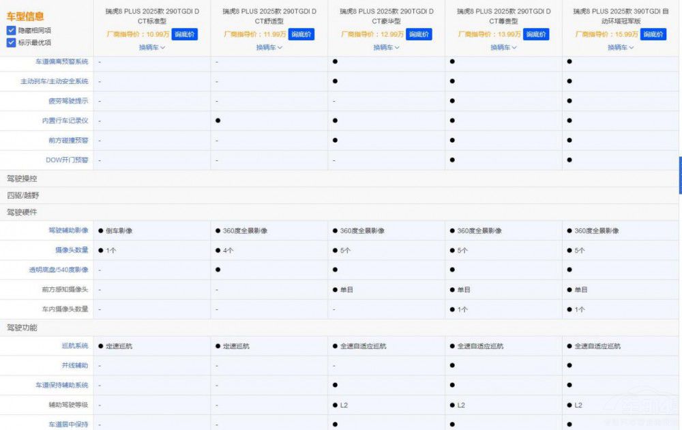Screen dimensions: 682x430
Task: Click the 驾驶辅助影像 row label
Action: 68,231
